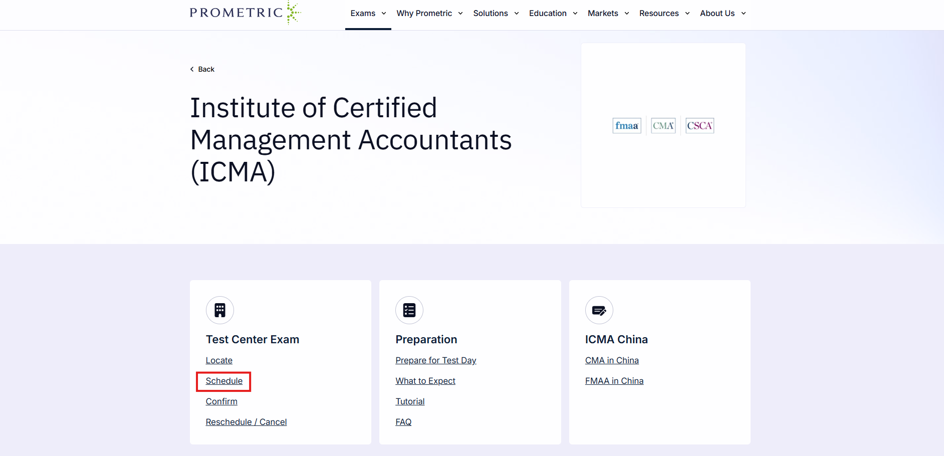
Task: Click the fmaa certification logo
Action: 626,125
